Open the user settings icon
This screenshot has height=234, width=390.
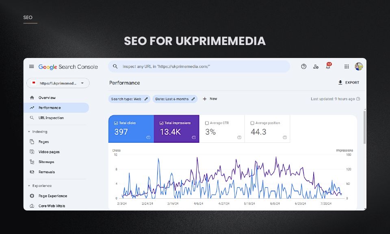coord(316,67)
